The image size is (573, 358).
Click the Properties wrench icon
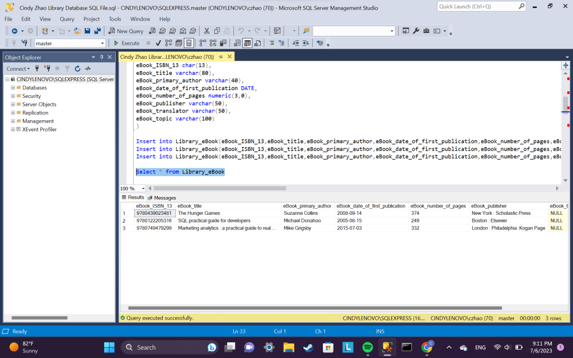pos(416,31)
